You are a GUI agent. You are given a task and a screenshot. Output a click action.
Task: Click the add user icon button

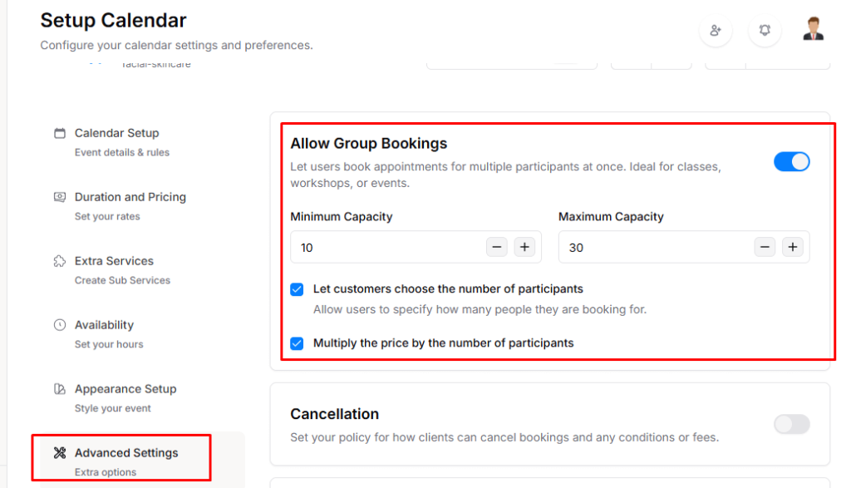pos(715,31)
